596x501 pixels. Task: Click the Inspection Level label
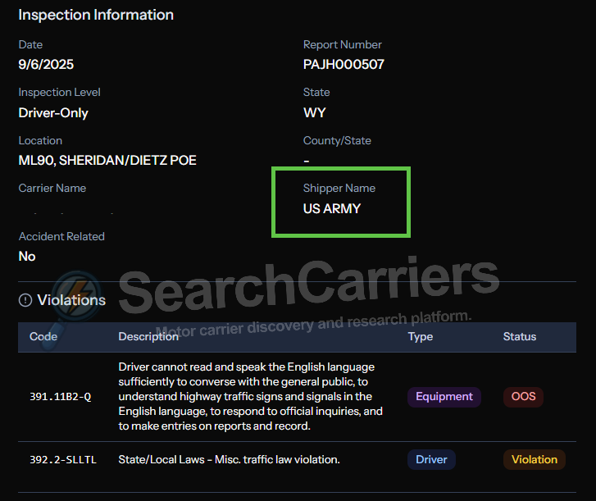59,93
